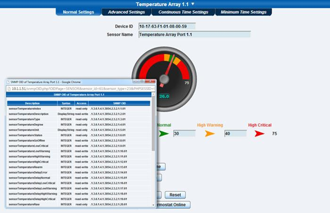Click the Sensor Name input field
This screenshot has width=330, height=213.
pos(194,34)
